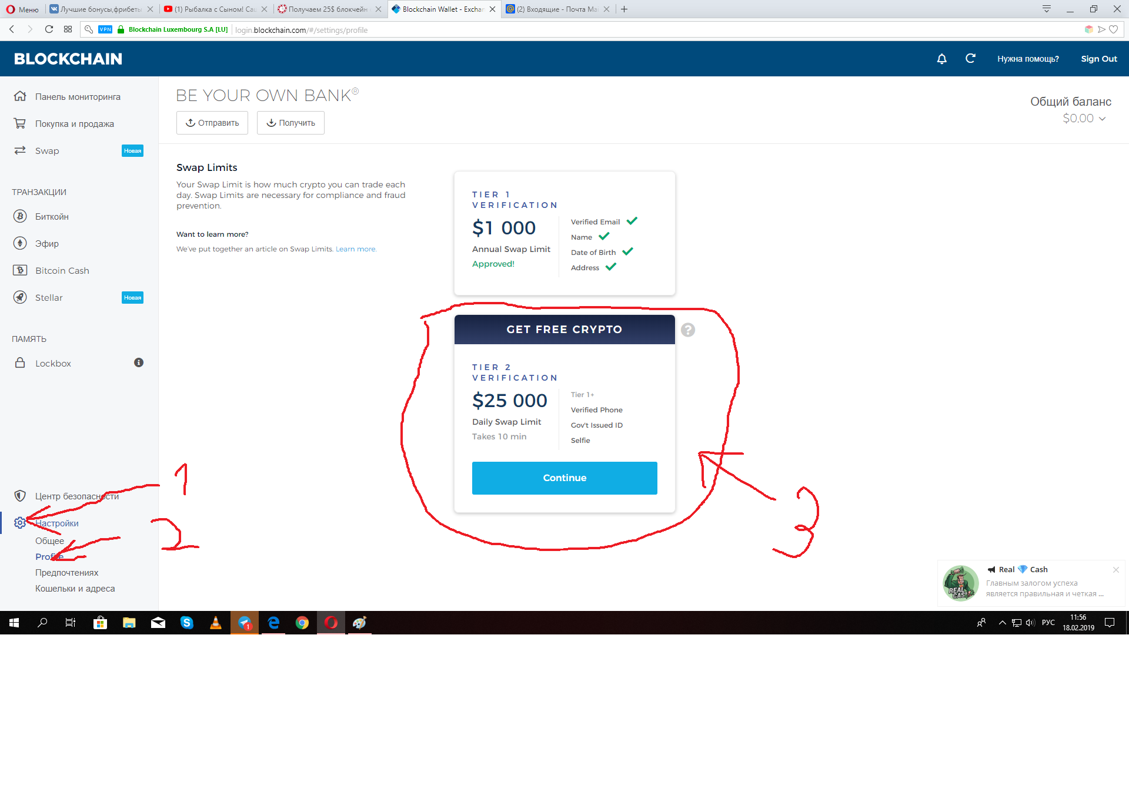Show hidden system tray icons chevron

click(x=1002, y=623)
